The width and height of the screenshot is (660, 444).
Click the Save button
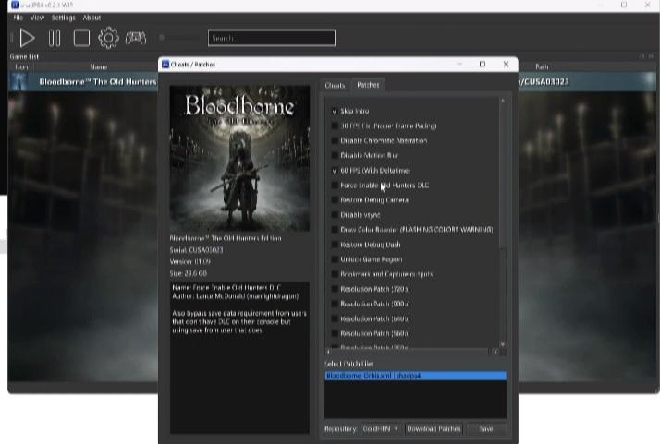(485, 429)
